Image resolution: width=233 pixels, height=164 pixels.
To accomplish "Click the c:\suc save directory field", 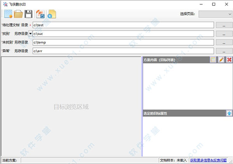I will [123, 34].
